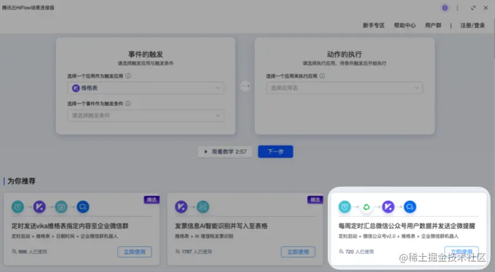Click 维格表 icon in 发票信息AI智能识别 card
The width and height of the screenshot is (495, 272).
pos(181,207)
